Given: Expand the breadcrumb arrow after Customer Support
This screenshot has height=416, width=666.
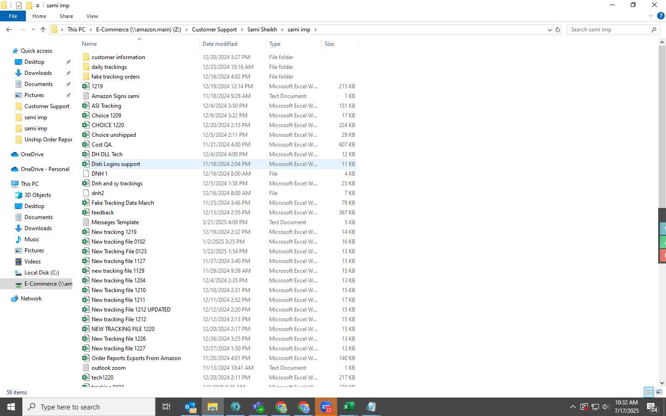Looking at the screenshot, I should click(x=241, y=30).
